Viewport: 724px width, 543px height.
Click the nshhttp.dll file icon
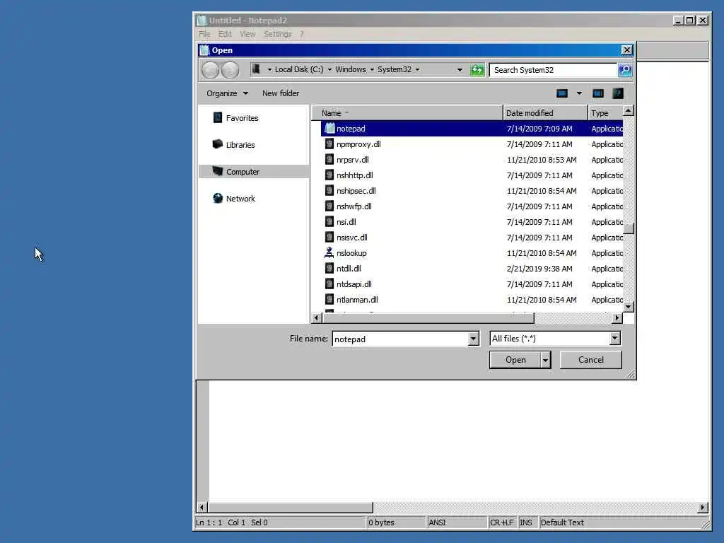click(x=329, y=175)
